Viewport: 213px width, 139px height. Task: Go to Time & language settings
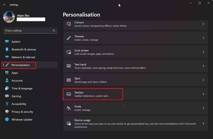(22, 88)
